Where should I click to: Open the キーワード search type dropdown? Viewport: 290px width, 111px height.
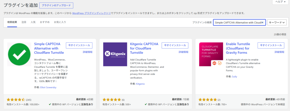[277, 23]
